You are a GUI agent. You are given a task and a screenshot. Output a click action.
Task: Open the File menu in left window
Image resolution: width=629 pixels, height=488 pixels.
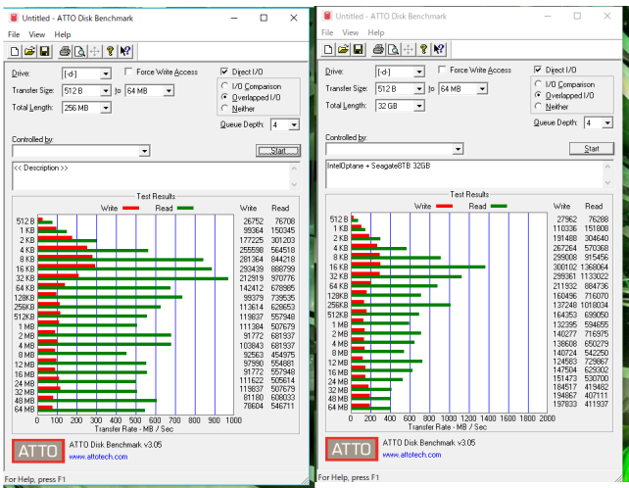point(14,34)
